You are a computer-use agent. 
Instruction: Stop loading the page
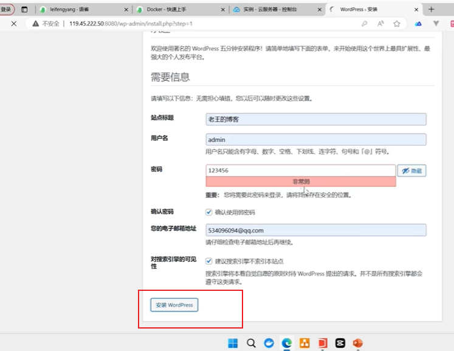(14, 24)
